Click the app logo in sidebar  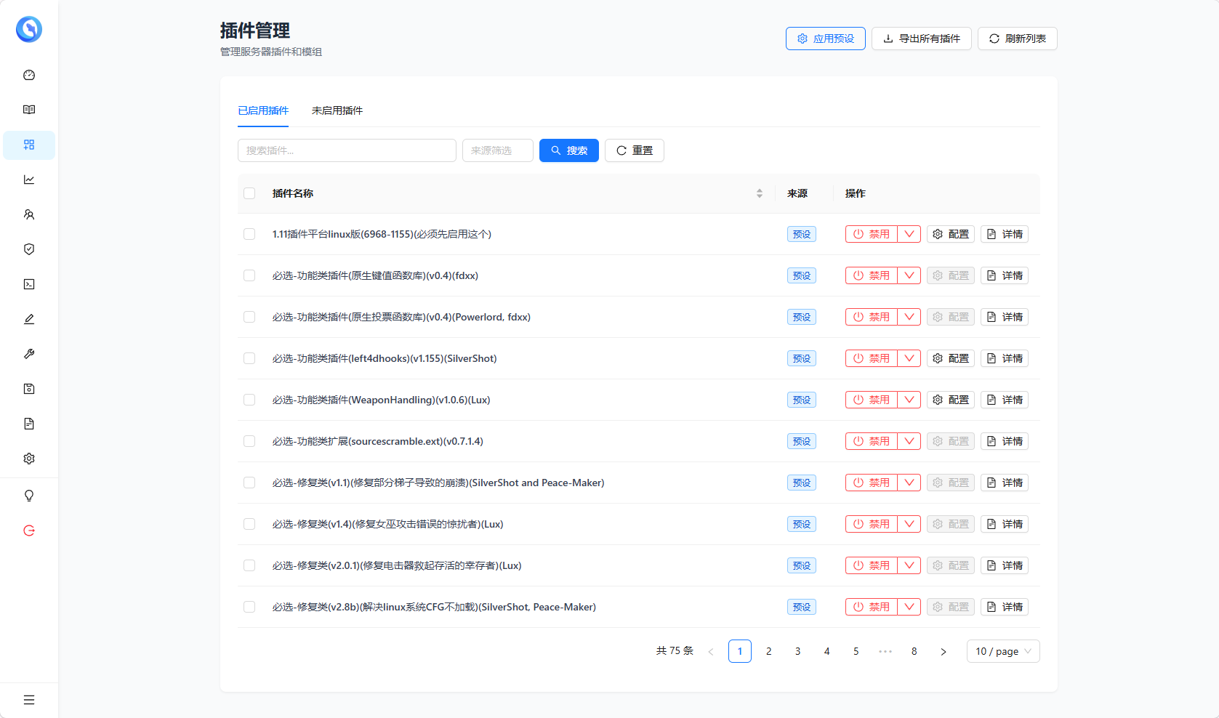tap(29, 29)
